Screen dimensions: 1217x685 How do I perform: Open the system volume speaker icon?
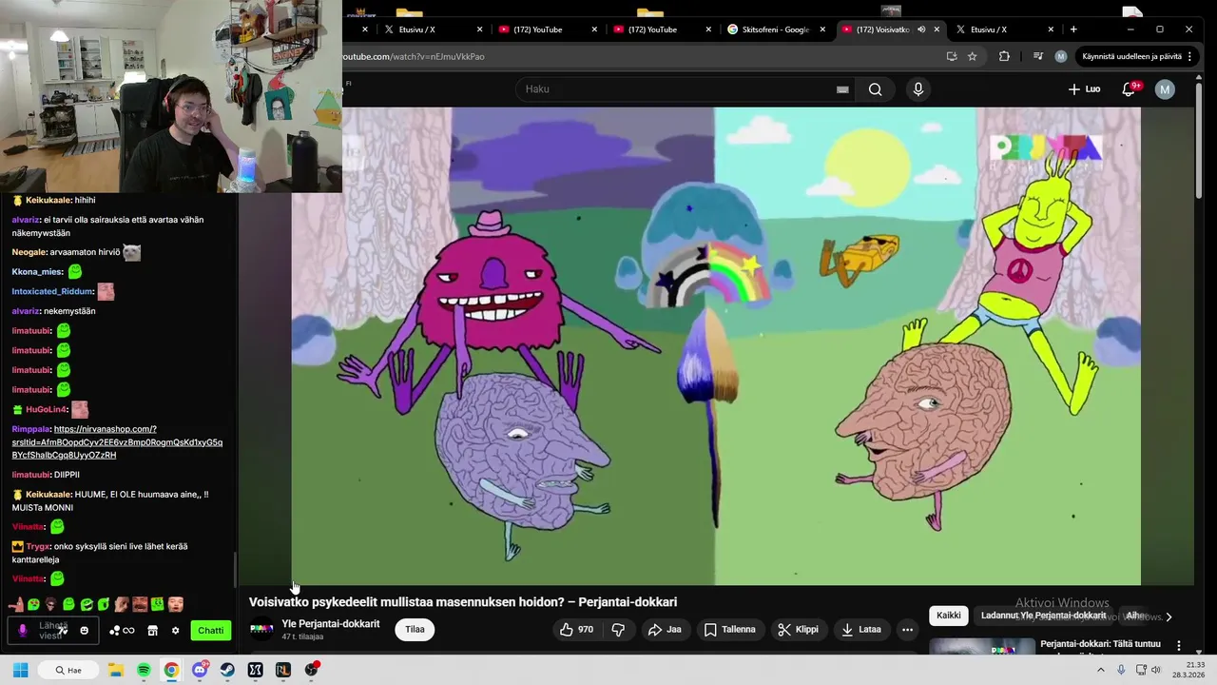(1155, 670)
